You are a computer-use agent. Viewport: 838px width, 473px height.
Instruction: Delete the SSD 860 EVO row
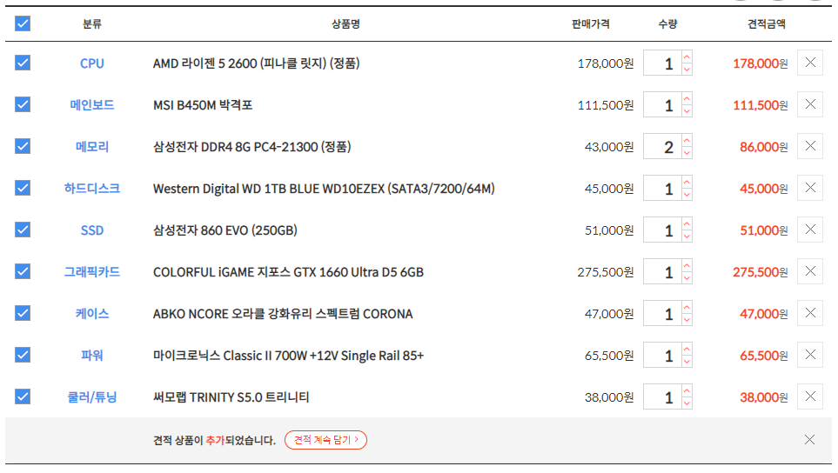pos(809,230)
